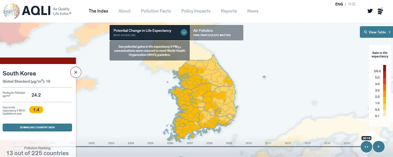Switch language to 中文
This screenshot has height=157, width=393.
point(352,4)
